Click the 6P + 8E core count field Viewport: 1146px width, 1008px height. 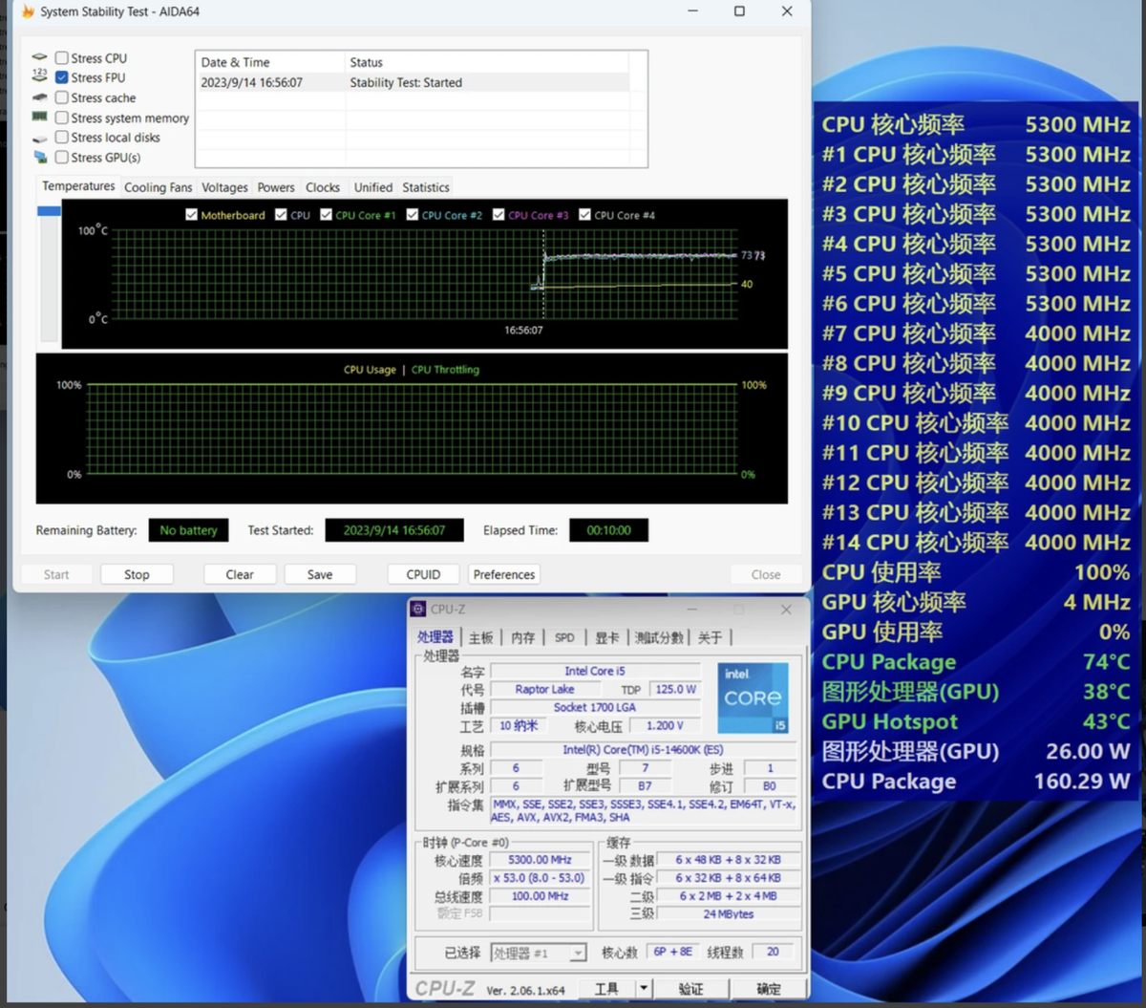(672, 952)
